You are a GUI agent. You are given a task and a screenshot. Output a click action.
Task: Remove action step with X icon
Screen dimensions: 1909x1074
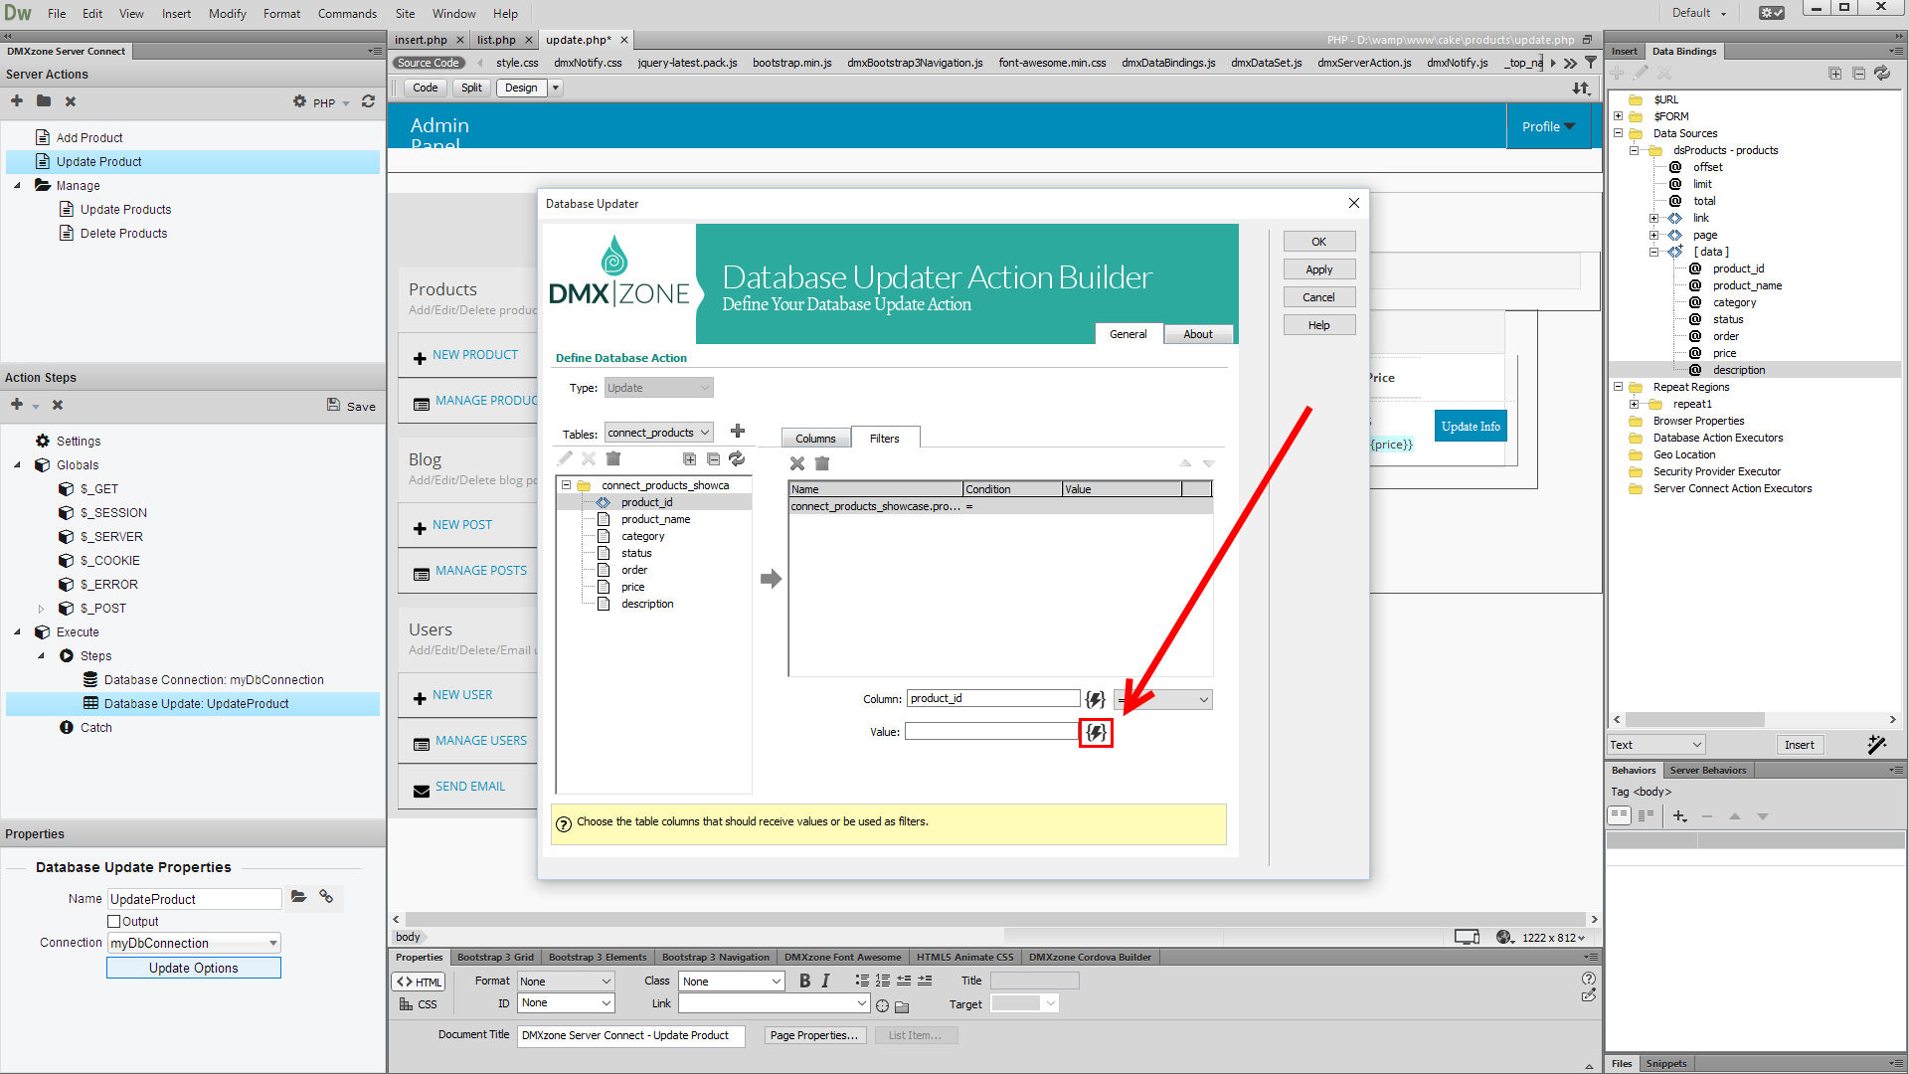click(x=58, y=405)
